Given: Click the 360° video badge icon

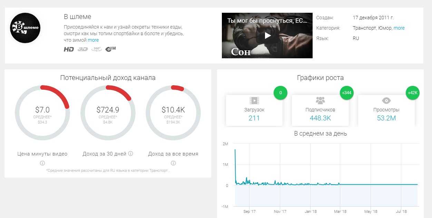Looking at the screenshot, I should (97, 49).
